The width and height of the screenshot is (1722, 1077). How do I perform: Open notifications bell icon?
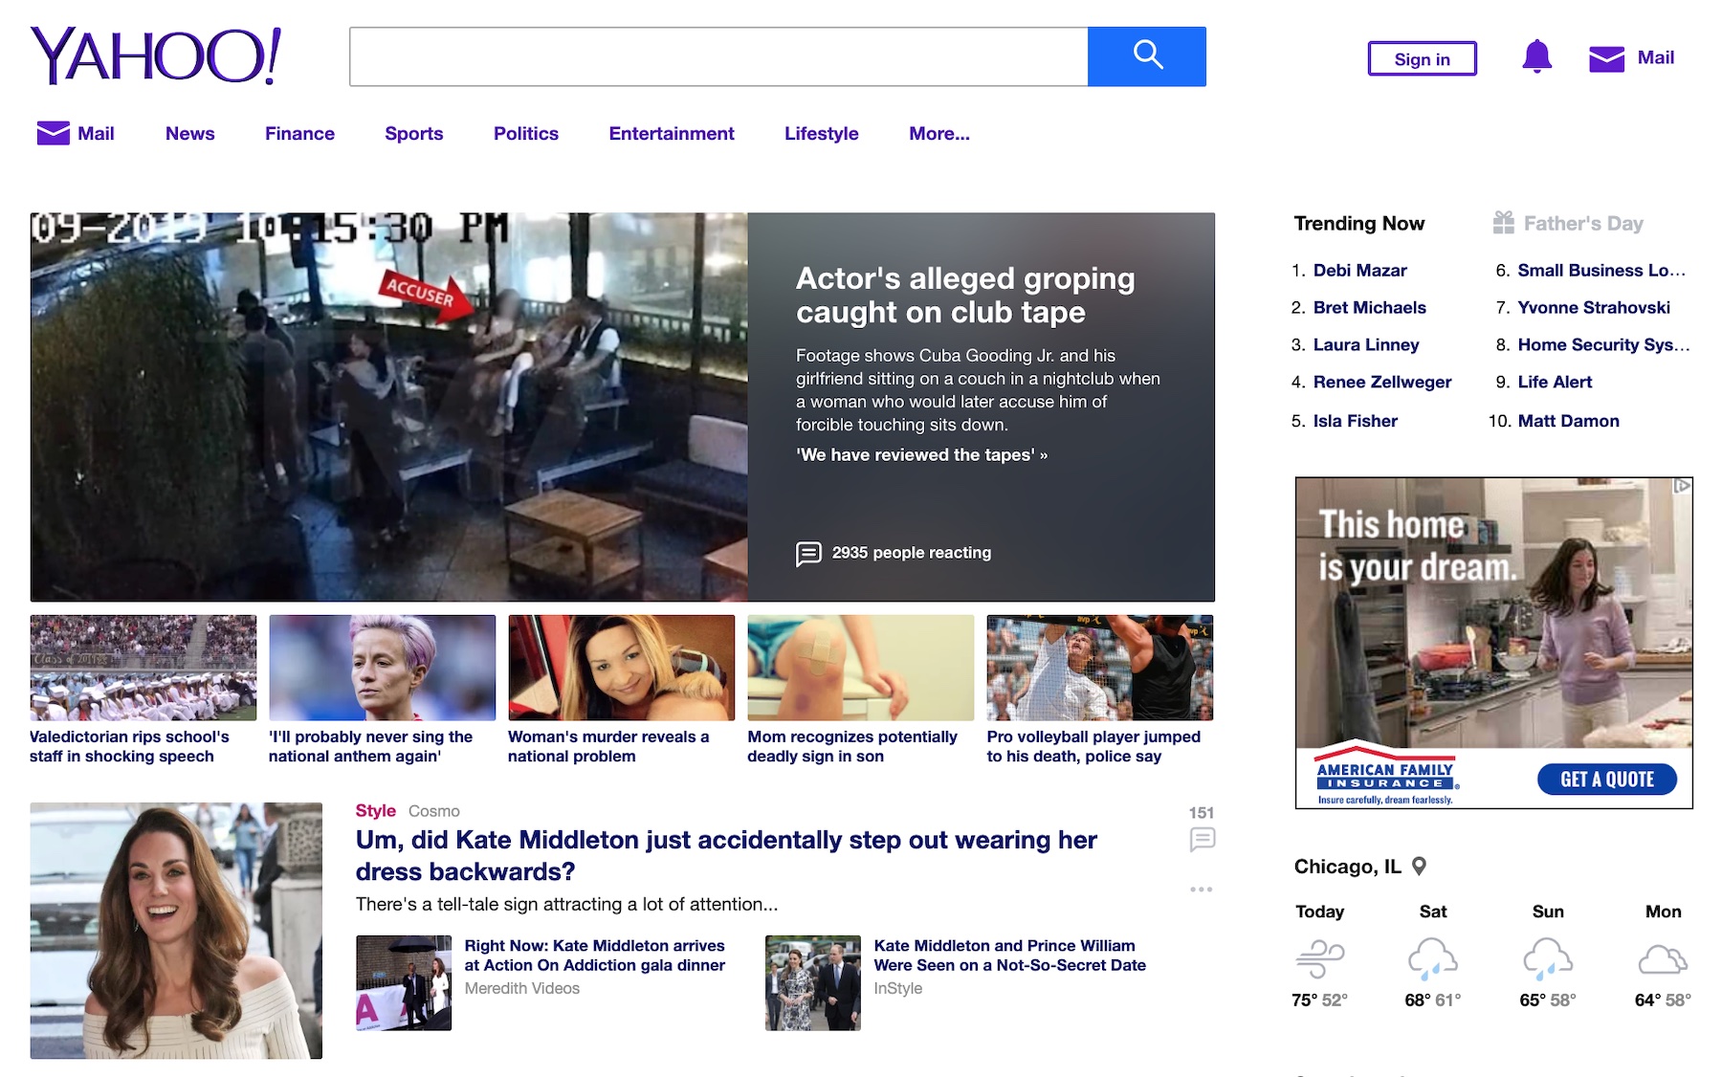click(x=1536, y=56)
